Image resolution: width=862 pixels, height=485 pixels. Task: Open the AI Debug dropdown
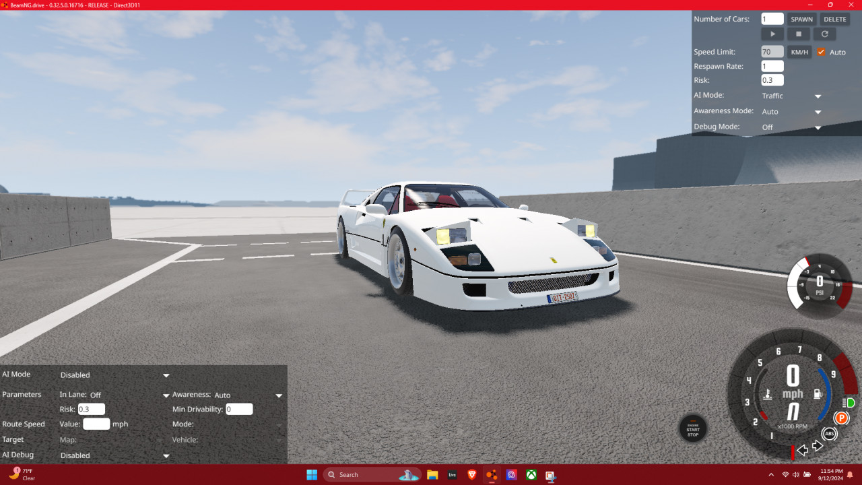114,455
